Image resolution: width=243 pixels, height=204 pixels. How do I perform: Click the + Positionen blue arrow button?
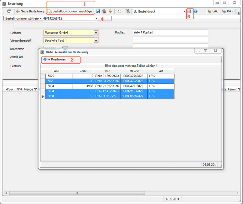[x=55, y=59]
